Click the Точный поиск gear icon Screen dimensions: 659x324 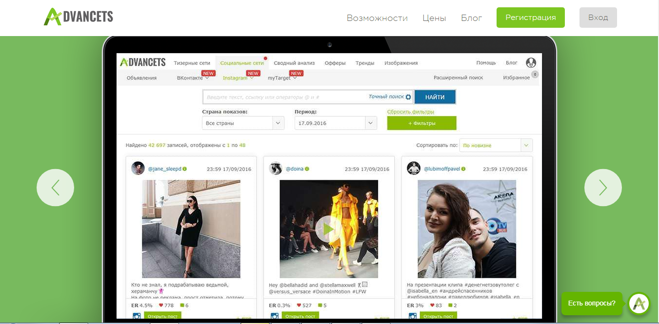point(408,97)
